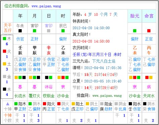Click the green 木 swatch in the legend
159x125 pixels.
(4, 39)
